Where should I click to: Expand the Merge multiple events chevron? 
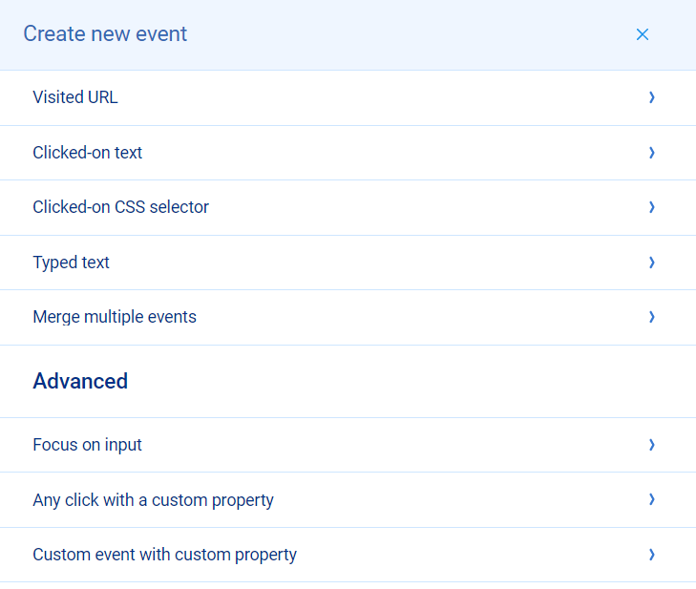pyautogui.click(x=652, y=317)
